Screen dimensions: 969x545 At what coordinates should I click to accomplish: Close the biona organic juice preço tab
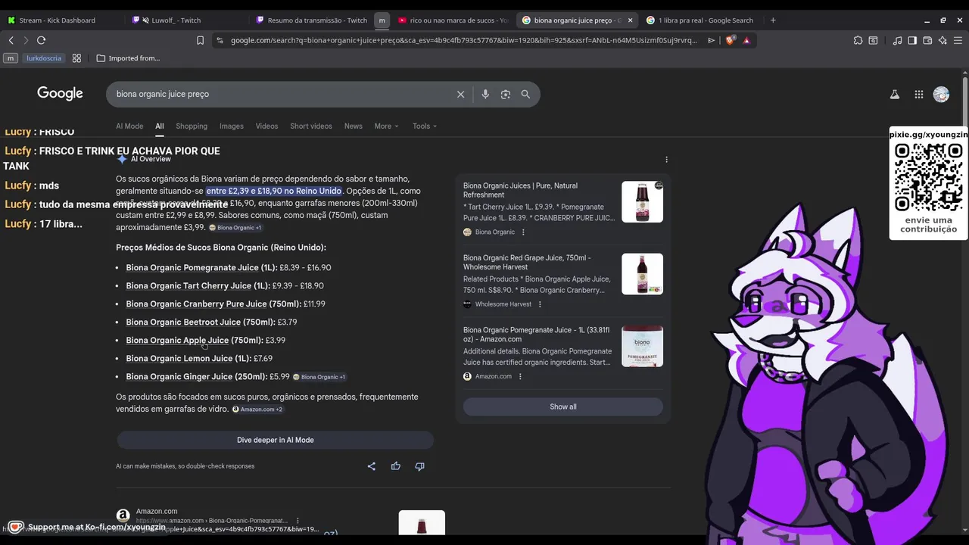click(630, 20)
